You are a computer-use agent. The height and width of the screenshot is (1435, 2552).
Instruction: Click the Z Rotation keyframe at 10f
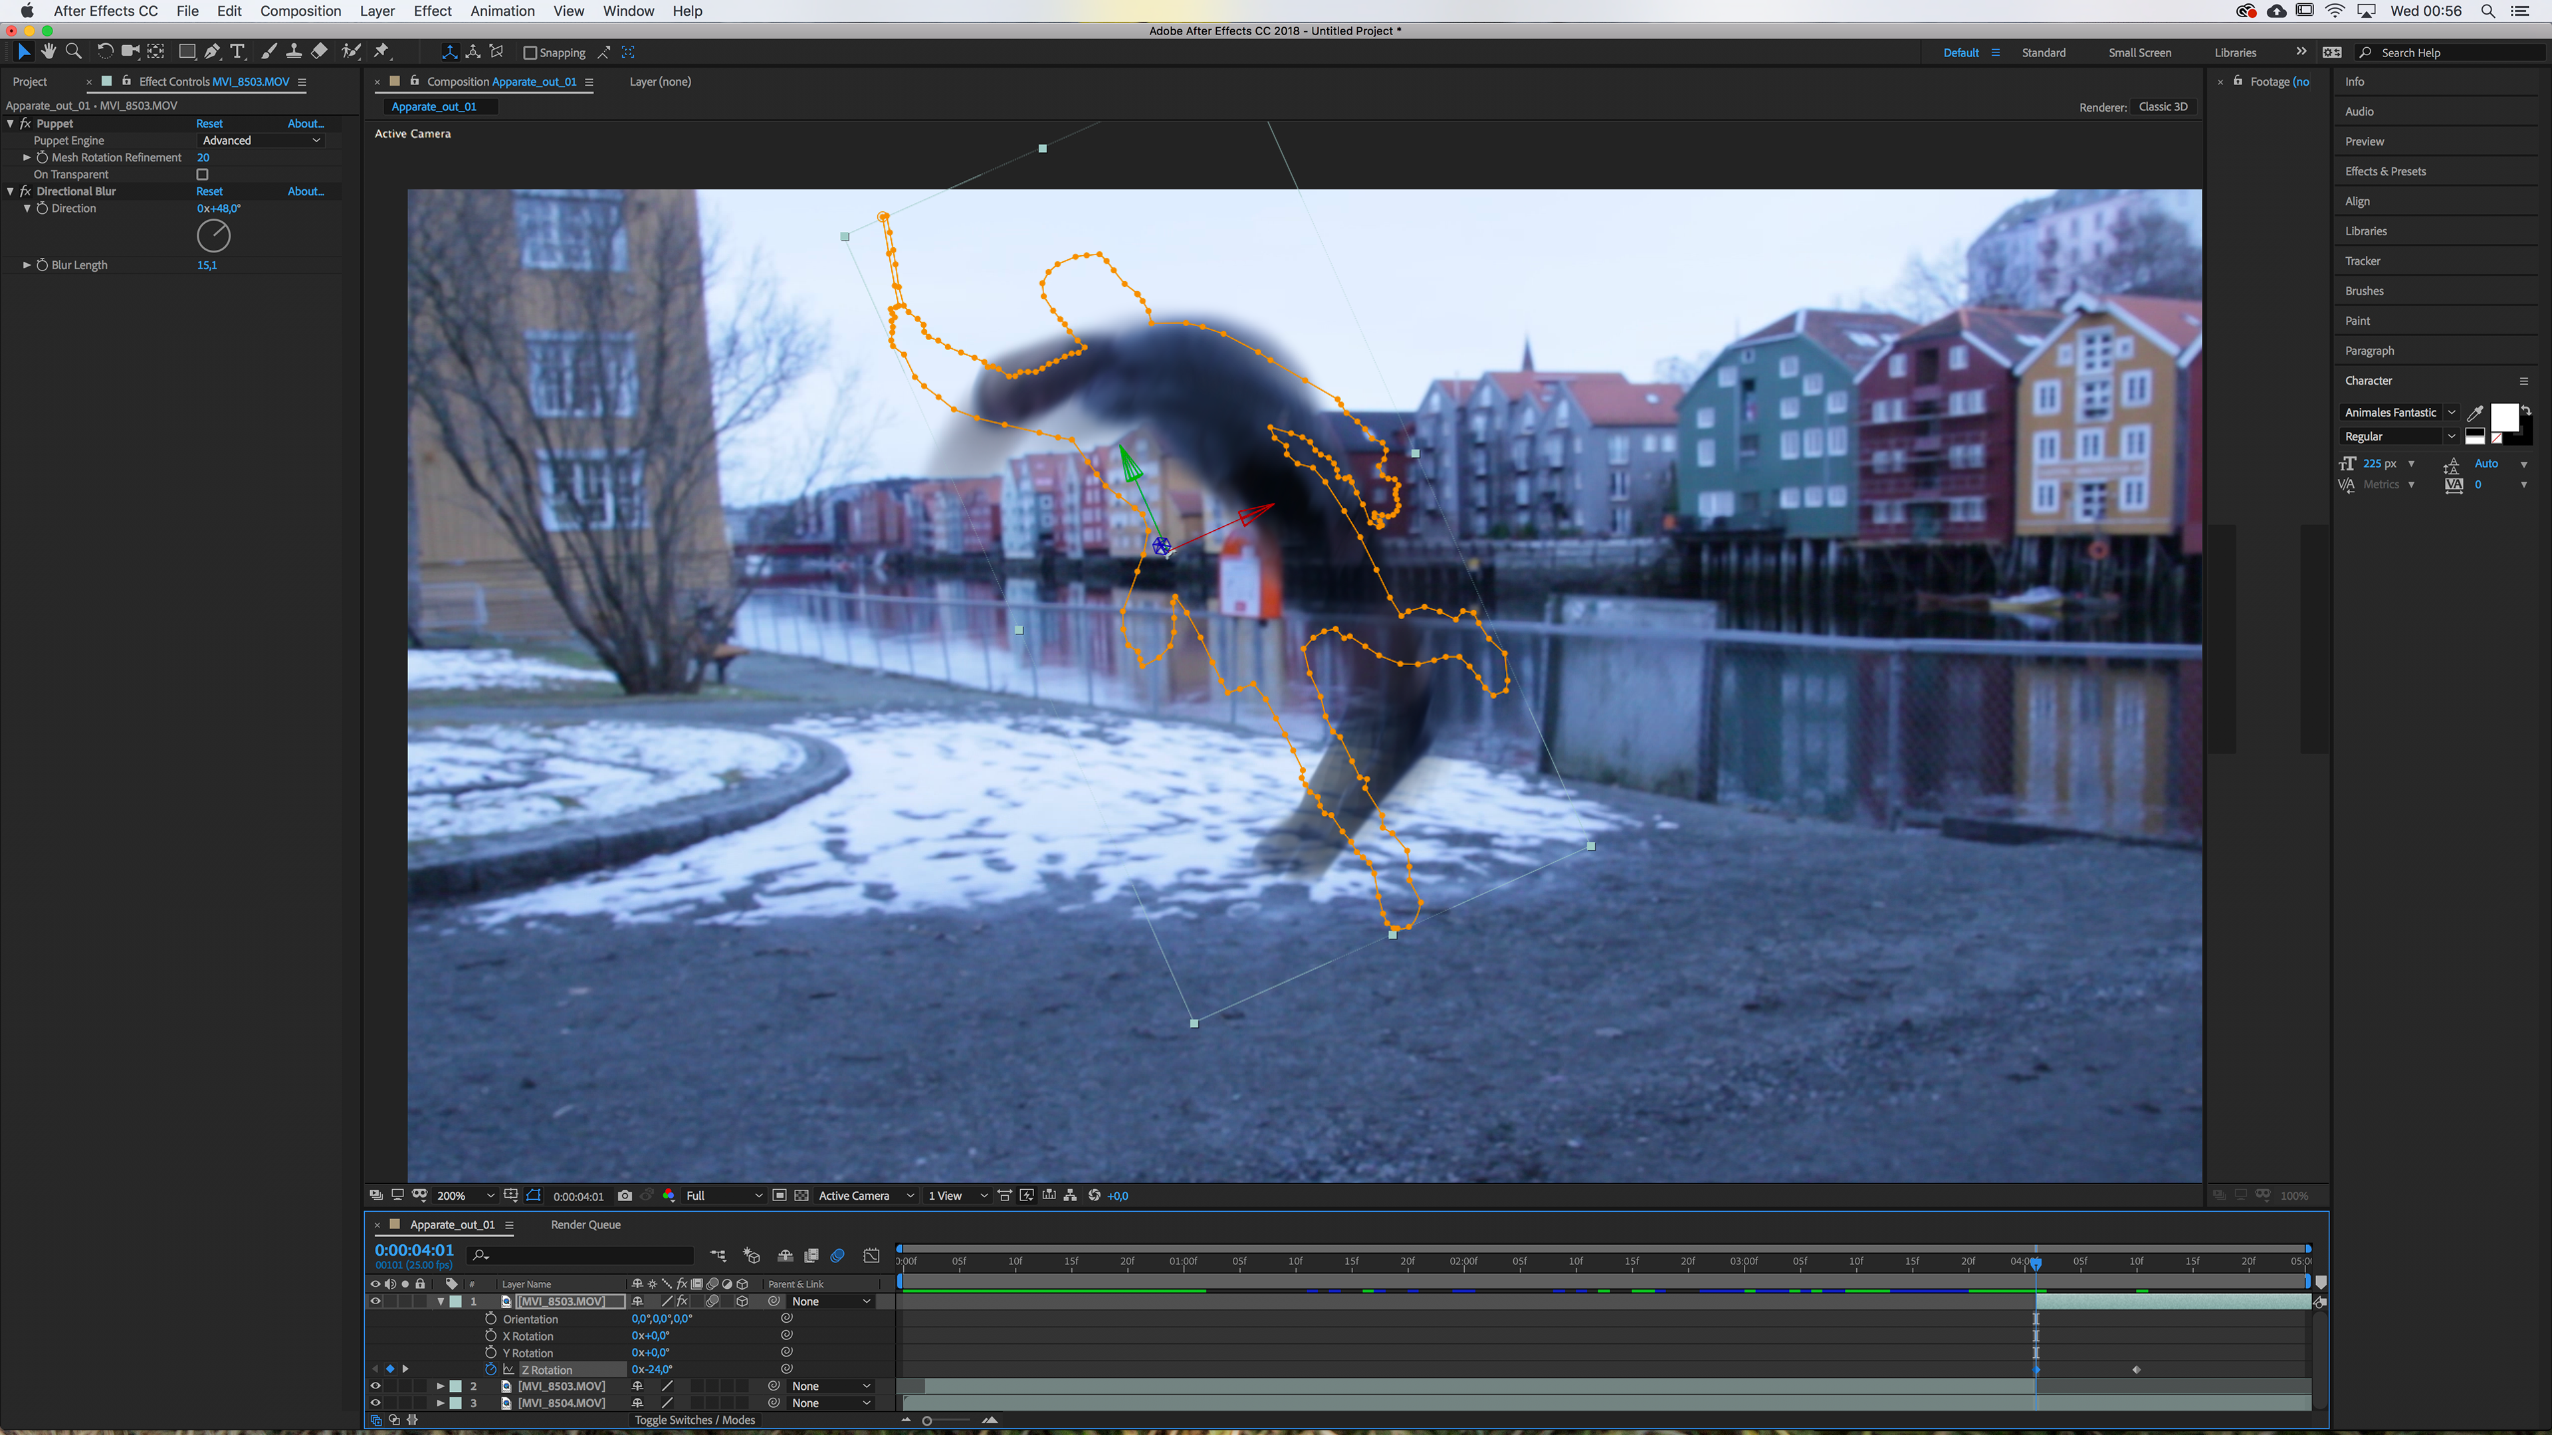coord(2136,1370)
